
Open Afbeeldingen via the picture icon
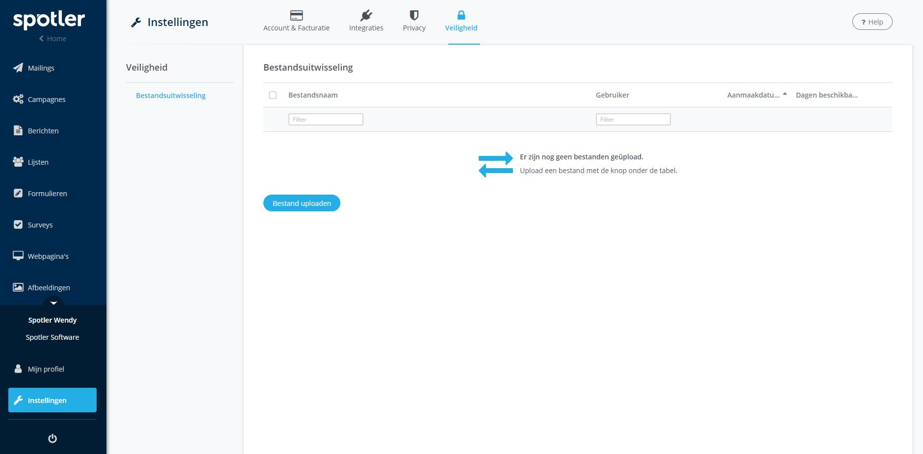18,287
